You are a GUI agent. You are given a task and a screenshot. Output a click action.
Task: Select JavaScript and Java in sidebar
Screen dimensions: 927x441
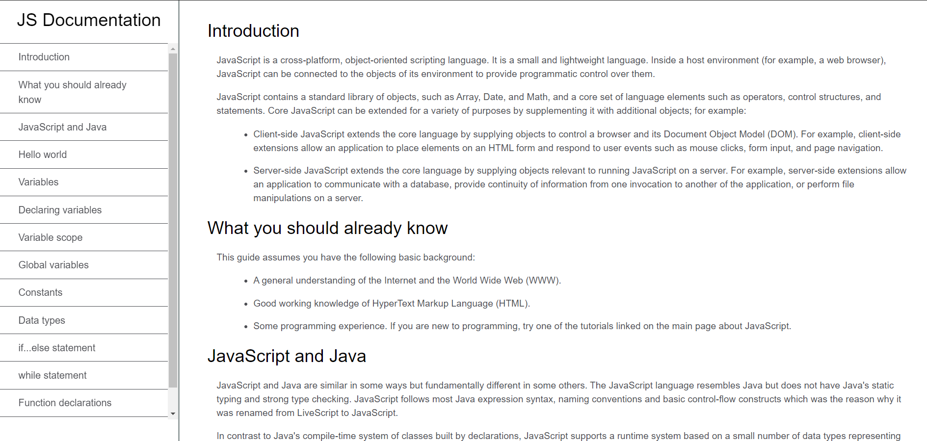click(62, 127)
